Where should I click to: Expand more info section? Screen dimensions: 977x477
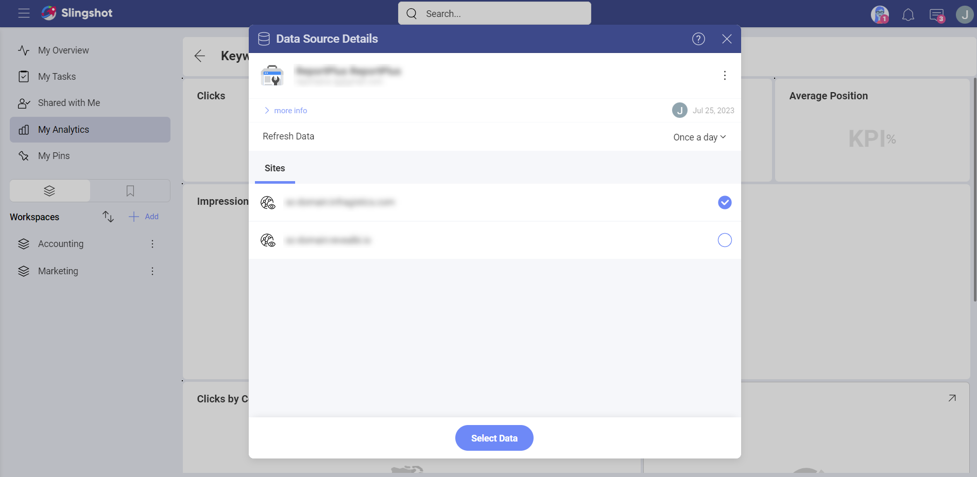[286, 111]
